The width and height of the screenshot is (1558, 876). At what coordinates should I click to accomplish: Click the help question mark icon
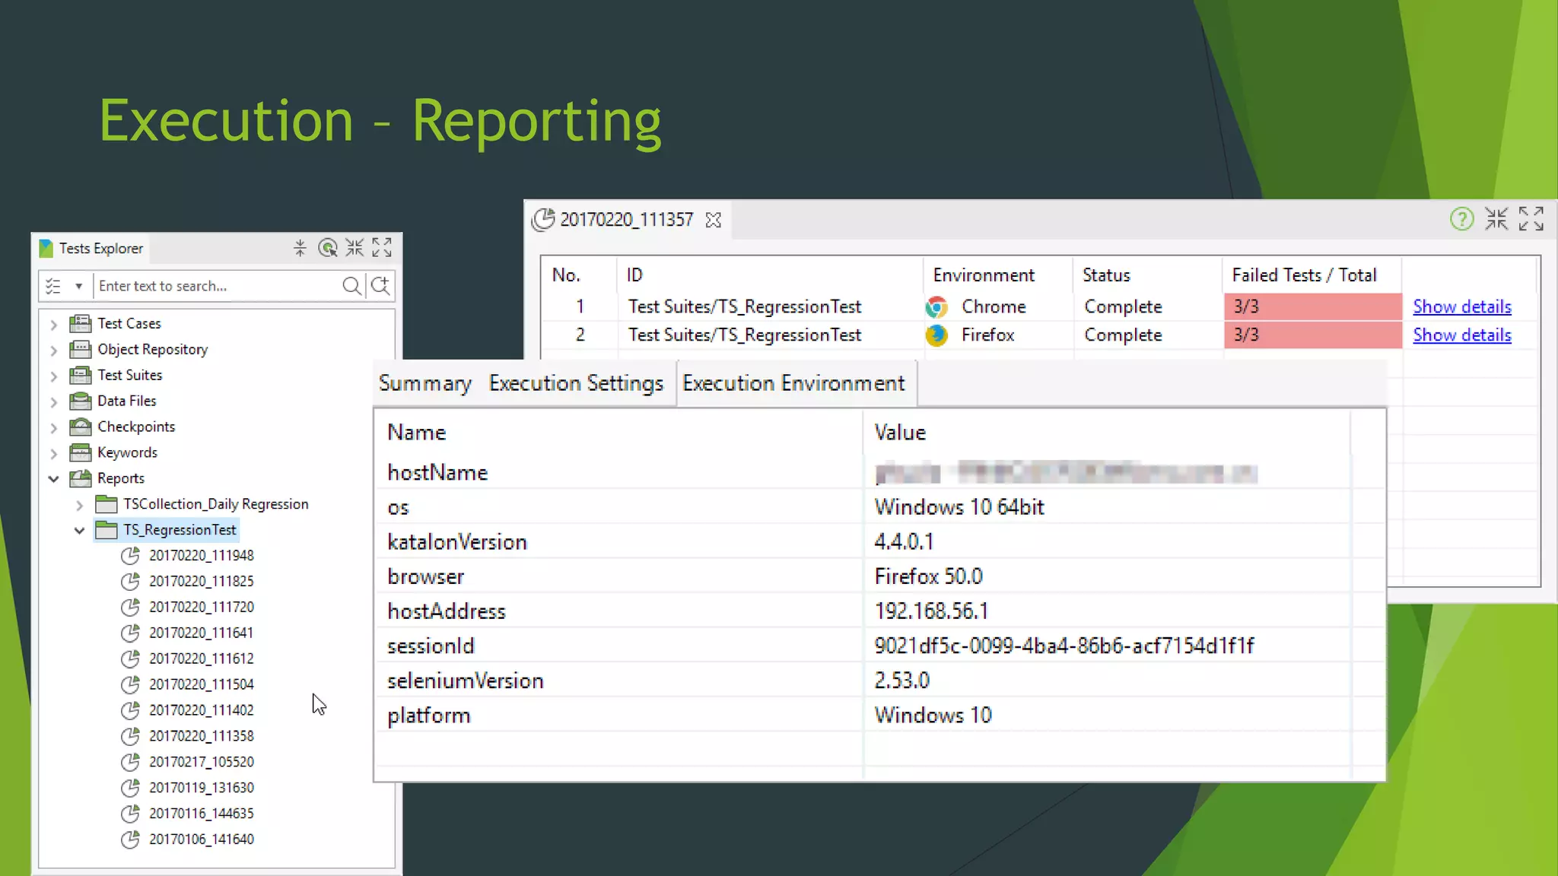coord(1461,220)
